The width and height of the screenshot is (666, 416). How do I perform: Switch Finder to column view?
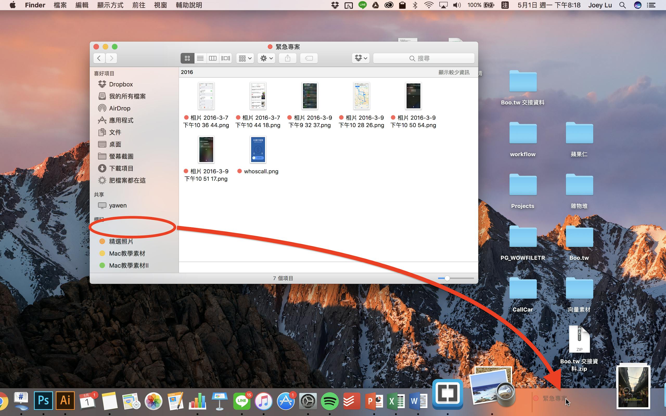[x=213, y=58]
